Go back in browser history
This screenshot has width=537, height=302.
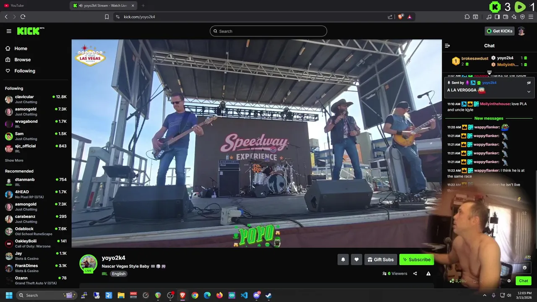click(6, 17)
